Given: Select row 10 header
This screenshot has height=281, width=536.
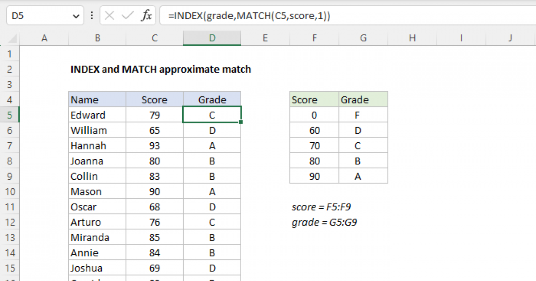Looking at the screenshot, I should 11,192.
